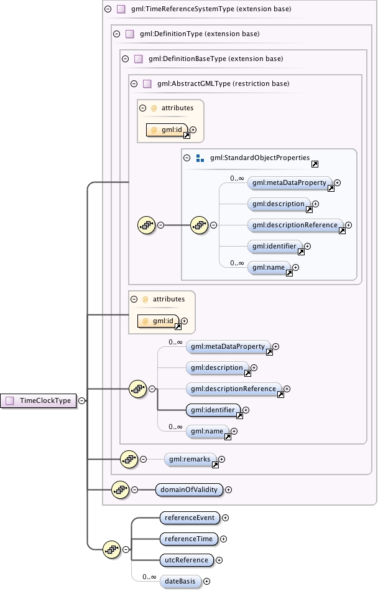Screen dimensions: 378x591
Task: Expand gml:metaDataProperty in StandardObjectProperties
Action: (x=338, y=183)
